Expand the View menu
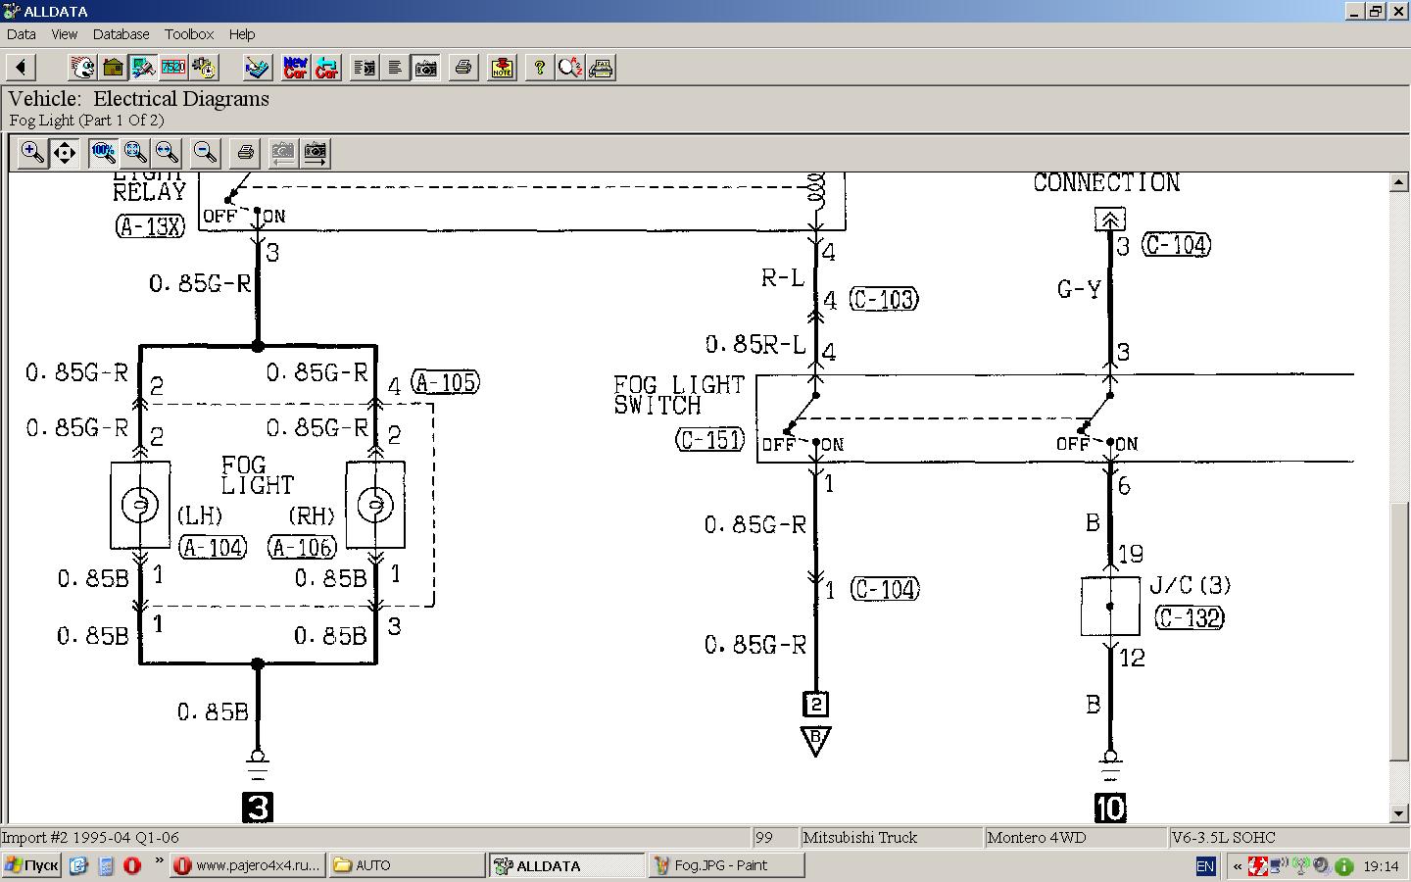The width and height of the screenshot is (1411, 882). (64, 34)
